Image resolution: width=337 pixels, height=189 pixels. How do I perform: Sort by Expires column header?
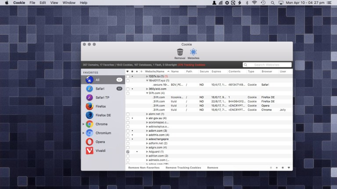[219, 71]
